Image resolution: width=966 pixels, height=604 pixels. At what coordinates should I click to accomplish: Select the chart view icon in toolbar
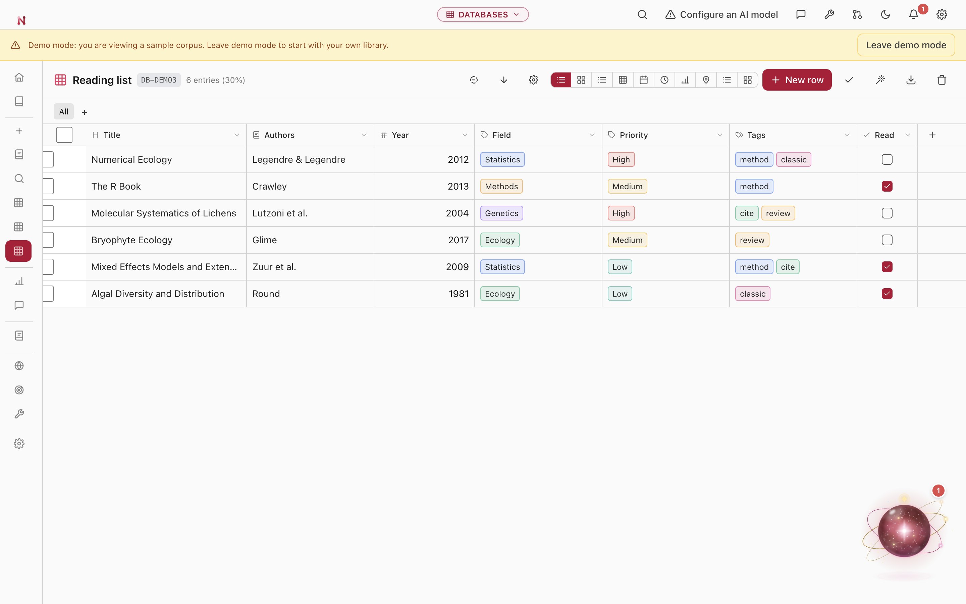[685, 80]
